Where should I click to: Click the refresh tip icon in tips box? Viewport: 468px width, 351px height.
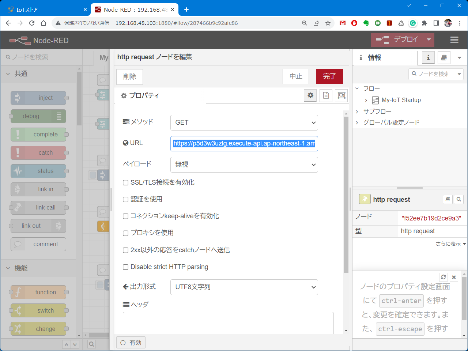[x=444, y=277]
